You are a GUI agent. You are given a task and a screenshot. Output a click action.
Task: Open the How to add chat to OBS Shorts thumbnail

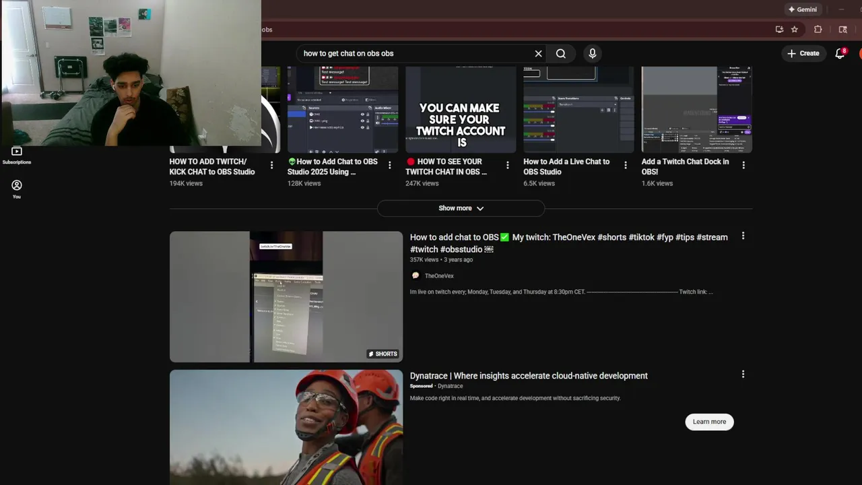point(286,296)
